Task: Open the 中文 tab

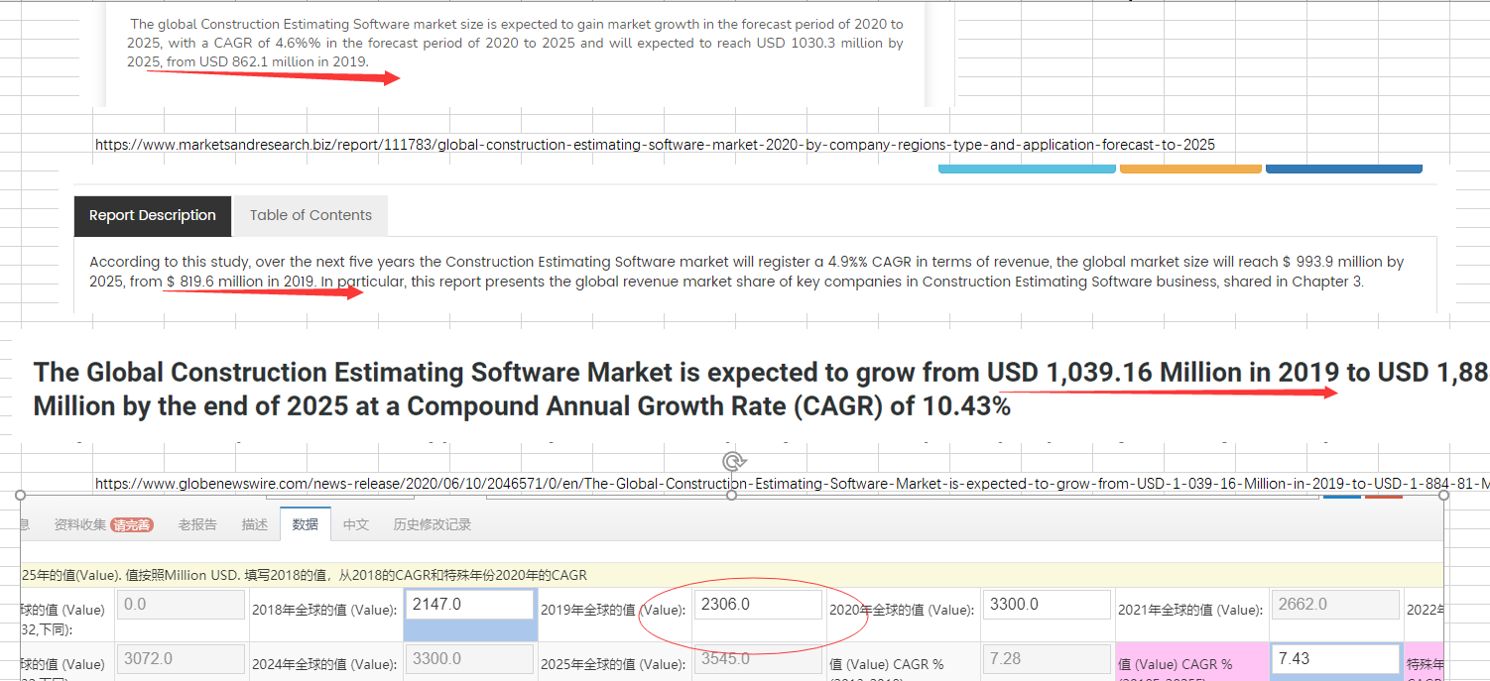Action: [x=356, y=524]
